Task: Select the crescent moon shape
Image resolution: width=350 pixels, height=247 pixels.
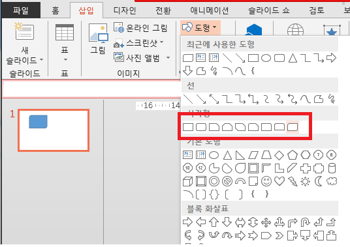Action: pyautogui.click(x=319, y=181)
